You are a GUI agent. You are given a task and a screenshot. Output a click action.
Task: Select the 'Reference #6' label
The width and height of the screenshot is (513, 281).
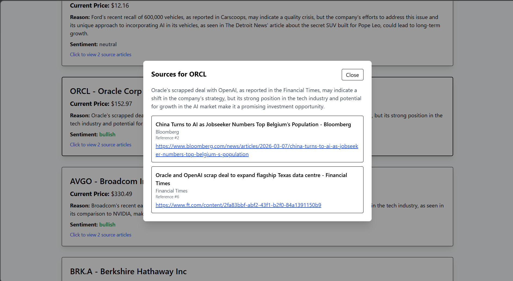[x=167, y=197]
